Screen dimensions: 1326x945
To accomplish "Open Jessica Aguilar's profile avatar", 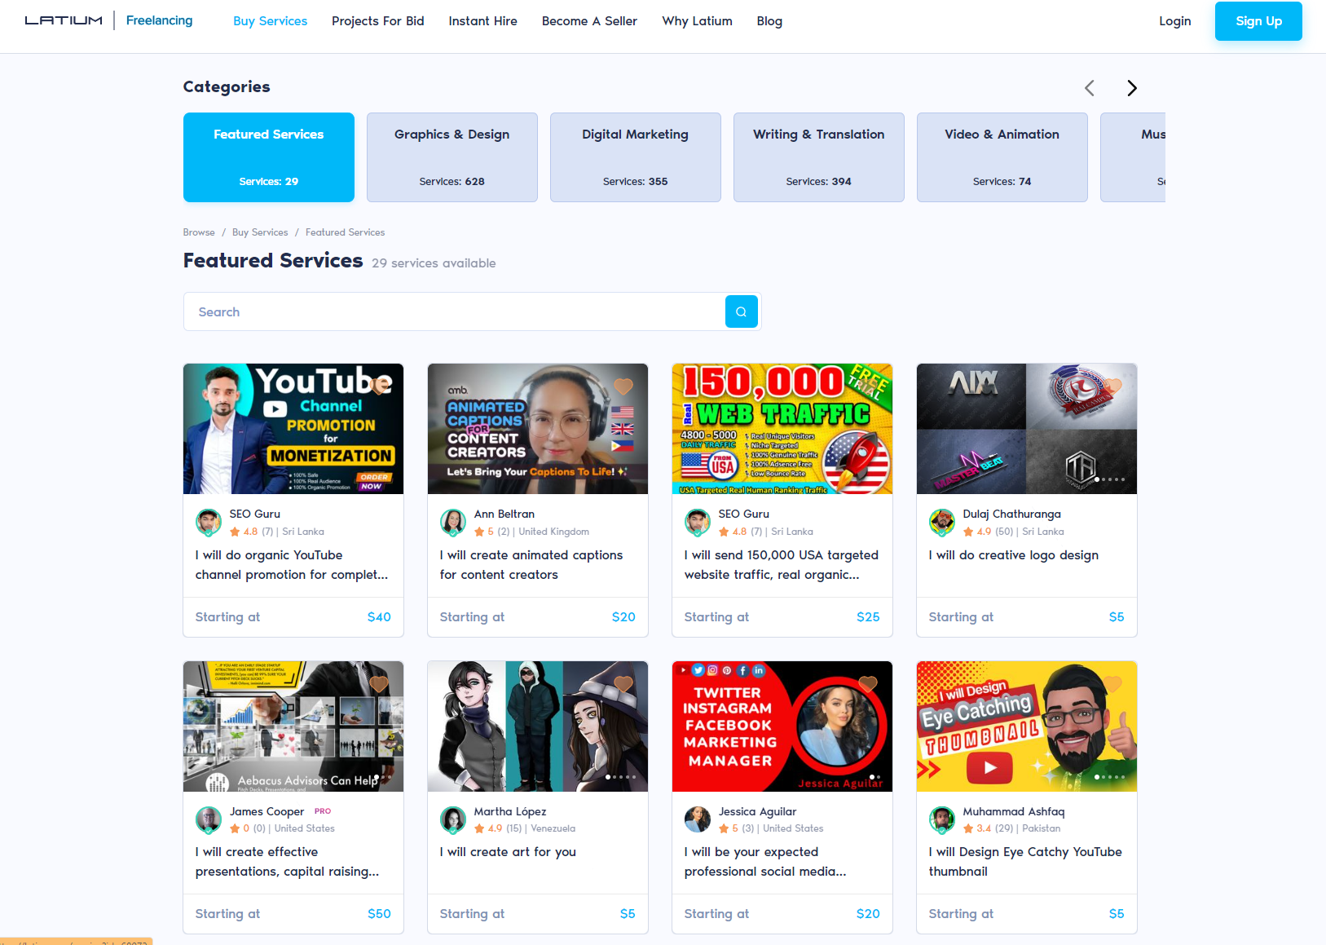I will point(698,819).
